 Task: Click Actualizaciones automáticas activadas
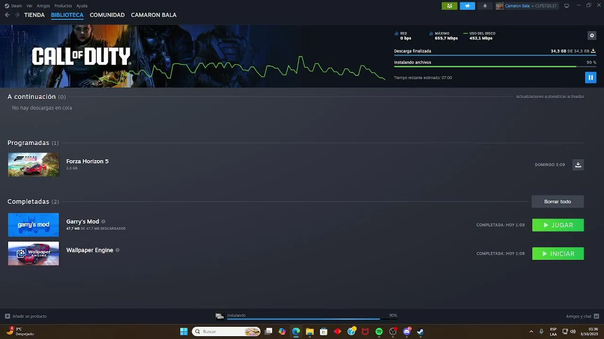tap(550, 97)
